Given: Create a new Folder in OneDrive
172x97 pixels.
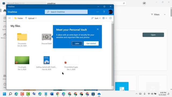Looking at the screenshot, I should point(19,18).
